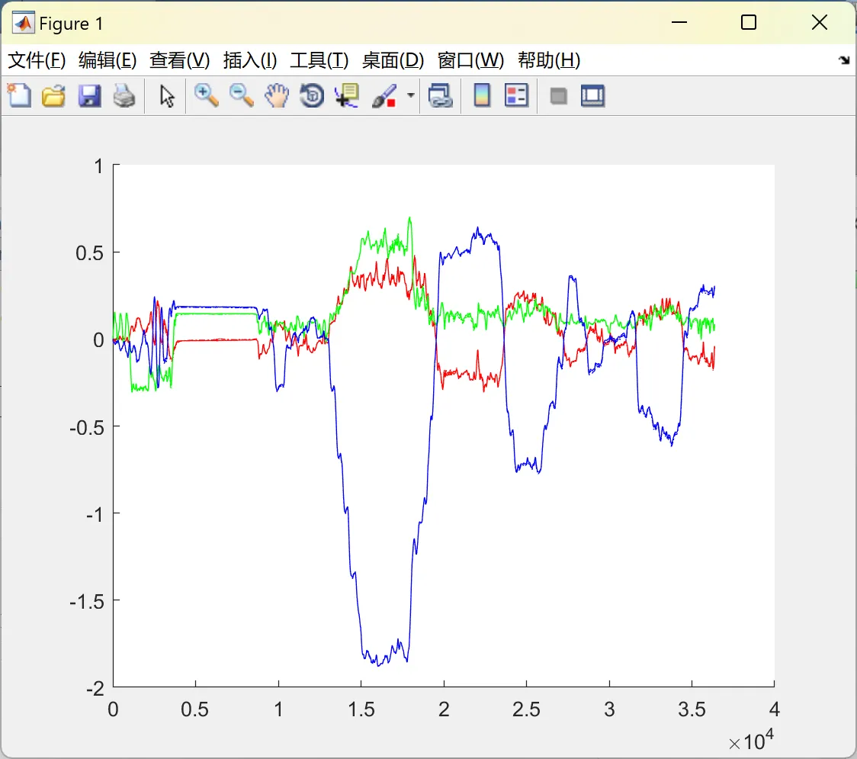Click the New Figure icon
Viewport: 857px width, 759px height.
pos(19,95)
